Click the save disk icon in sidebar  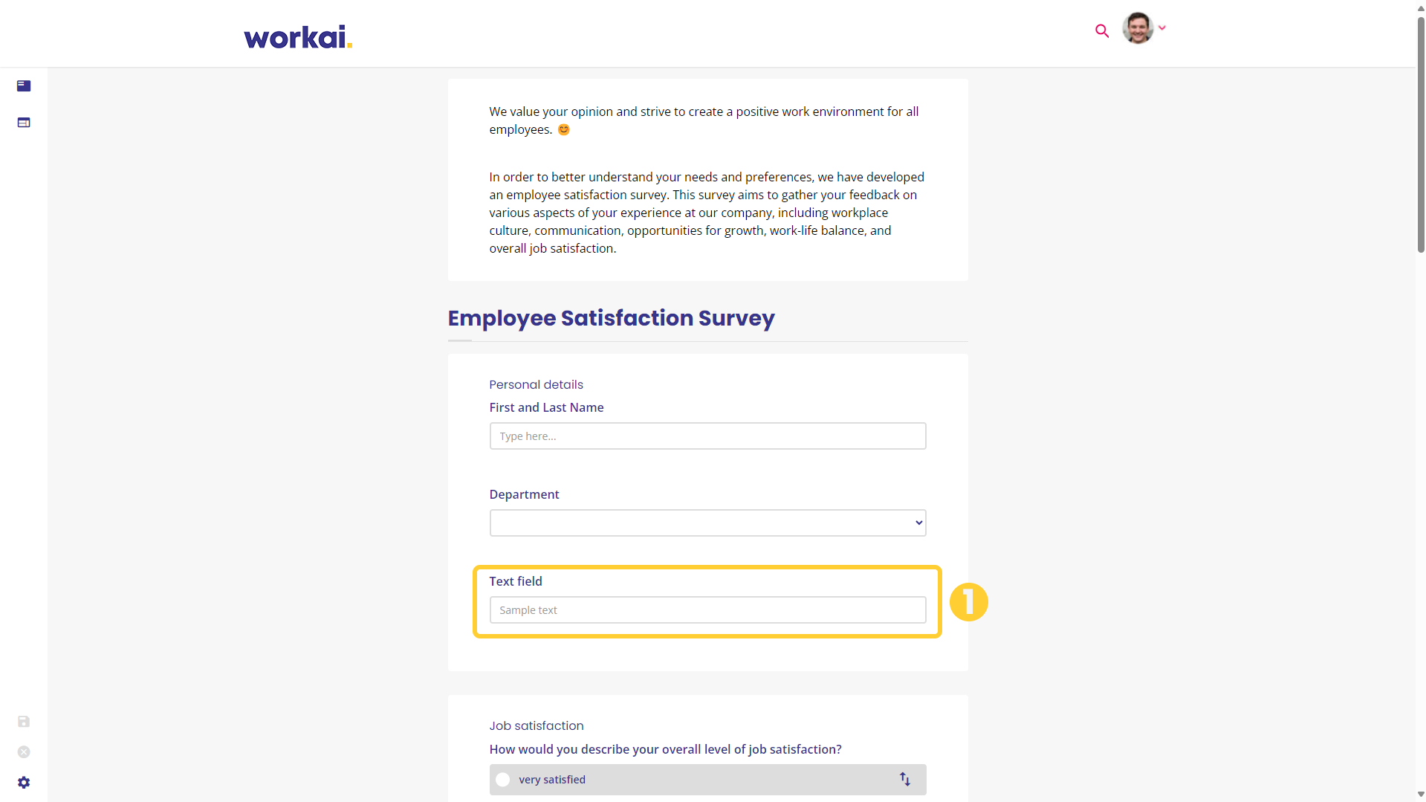[x=24, y=722]
